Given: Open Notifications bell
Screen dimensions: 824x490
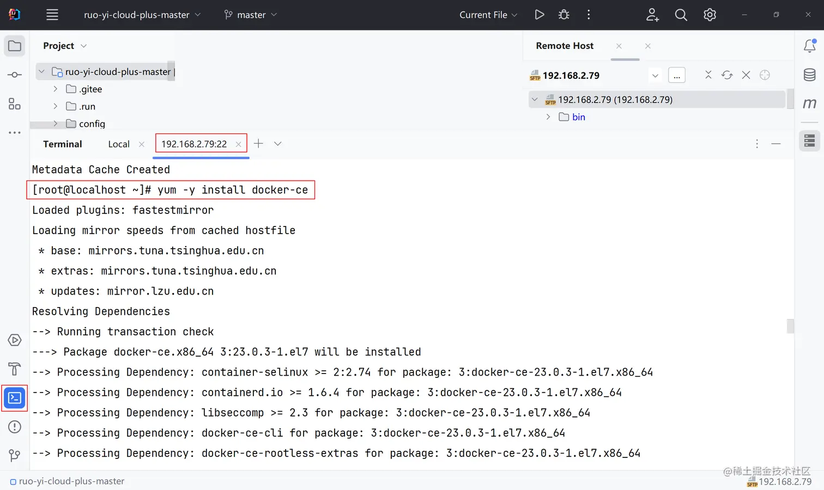Looking at the screenshot, I should (x=810, y=46).
